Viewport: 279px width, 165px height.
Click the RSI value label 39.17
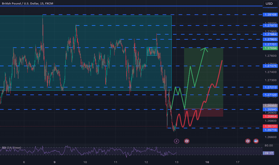pyautogui.click(x=269, y=153)
